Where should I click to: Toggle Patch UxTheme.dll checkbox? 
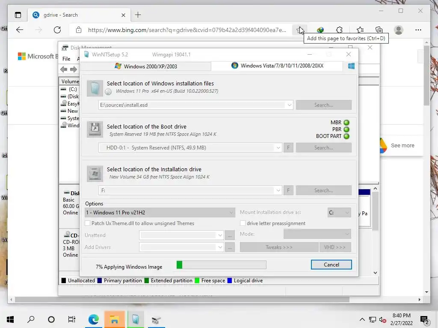(x=87, y=223)
